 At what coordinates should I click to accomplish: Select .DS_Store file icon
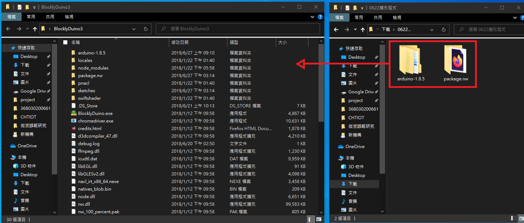pos(73,106)
